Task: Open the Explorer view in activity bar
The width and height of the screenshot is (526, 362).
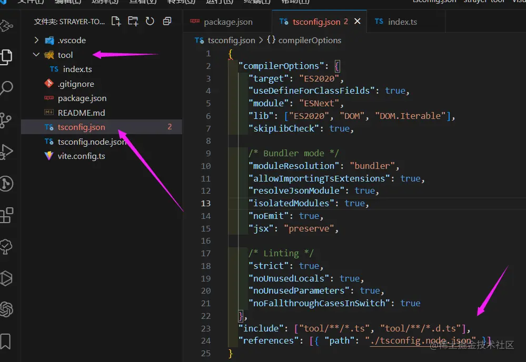Action: 7,57
